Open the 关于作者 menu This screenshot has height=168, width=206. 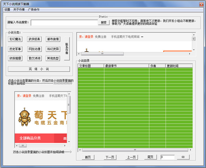coord(19,9)
